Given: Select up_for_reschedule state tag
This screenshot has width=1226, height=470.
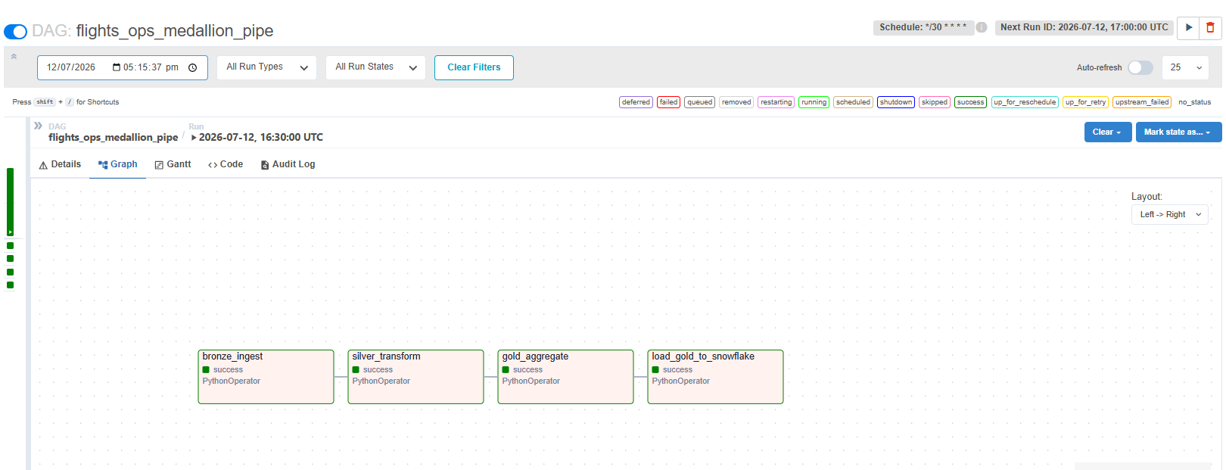Looking at the screenshot, I should pyautogui.click(x=1025, y=102).
